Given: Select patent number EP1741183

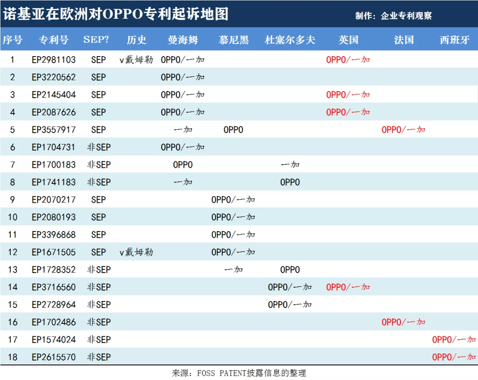Looking at the screenshot, I should pyautogui.click(x=54, y=182).
